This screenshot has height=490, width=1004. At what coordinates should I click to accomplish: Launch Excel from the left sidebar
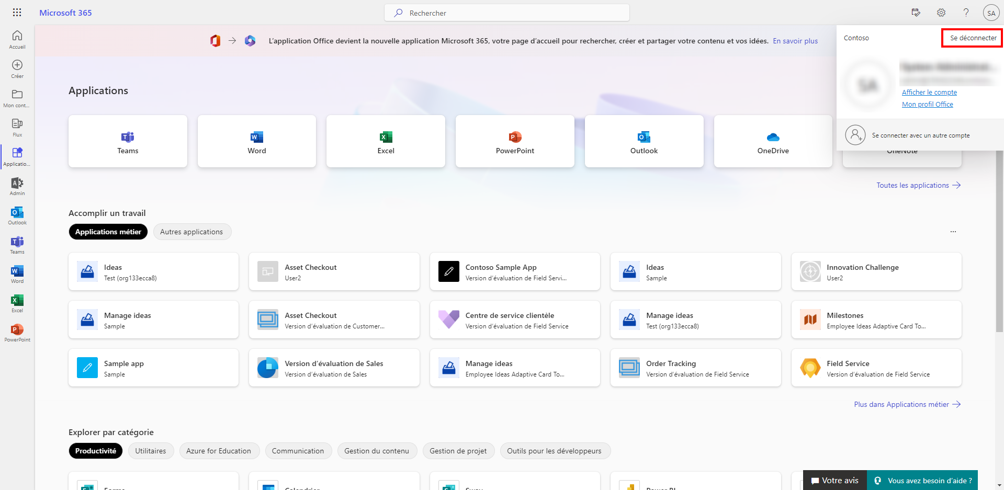point(17,303)
